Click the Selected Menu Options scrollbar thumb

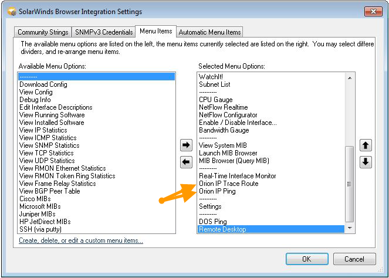(350, 184)
